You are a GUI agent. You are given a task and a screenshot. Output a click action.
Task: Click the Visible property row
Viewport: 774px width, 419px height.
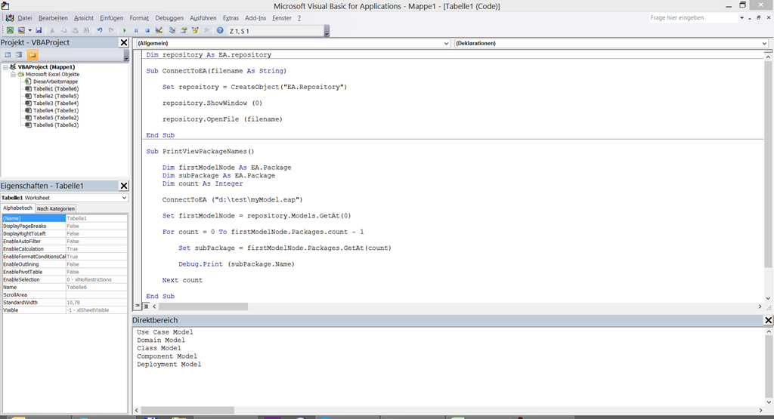pyautogui.click(x=65, y=310)
